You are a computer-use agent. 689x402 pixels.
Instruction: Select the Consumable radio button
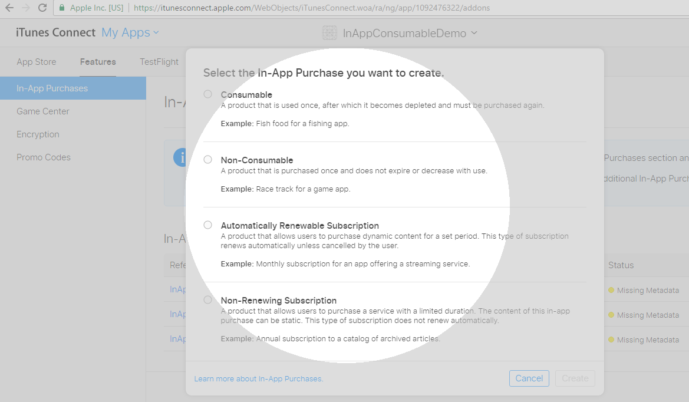pos(207,94)
